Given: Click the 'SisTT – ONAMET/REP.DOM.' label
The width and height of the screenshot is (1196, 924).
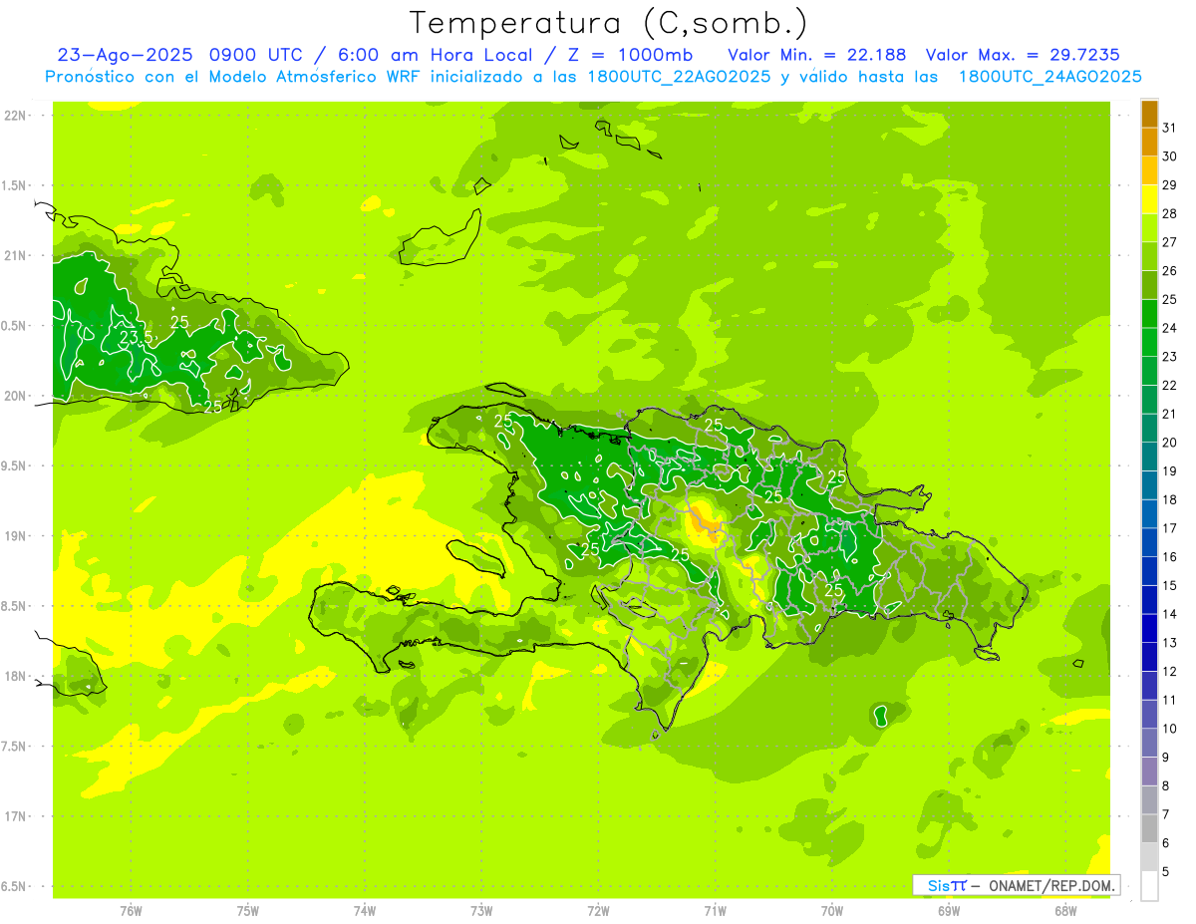Looking at the screenshot, I should click(1017, 885).
